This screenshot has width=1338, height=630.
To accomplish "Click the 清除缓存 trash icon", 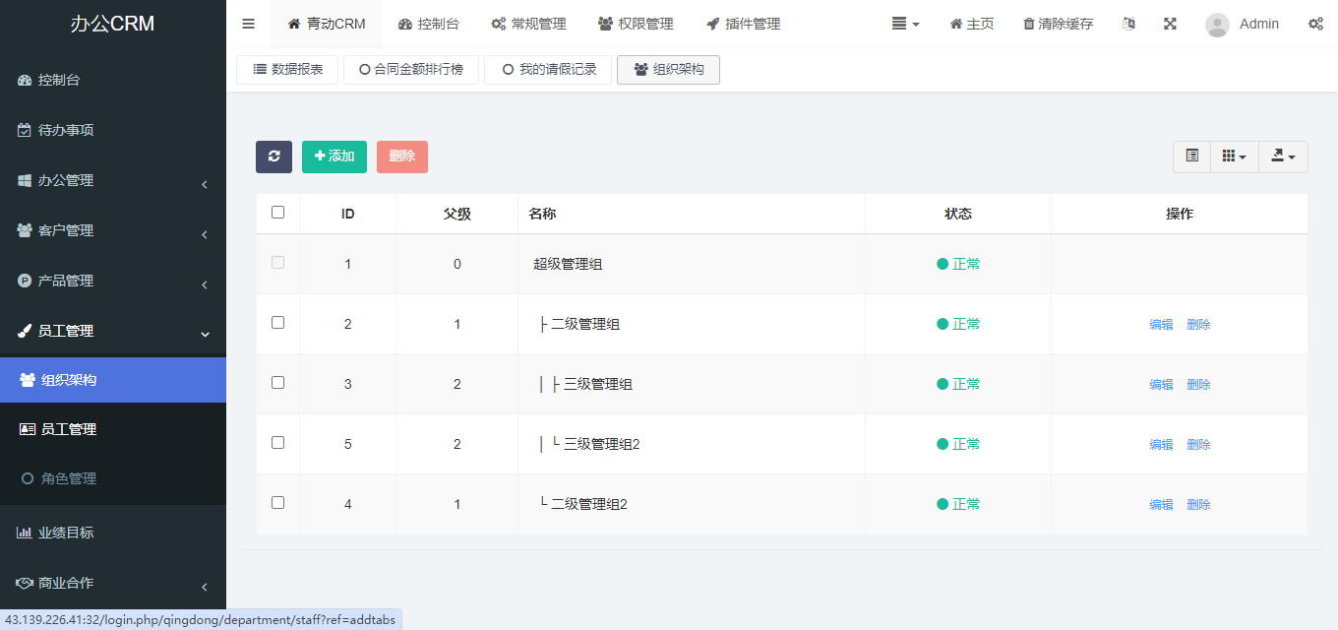I will [x=1029, y=24].
